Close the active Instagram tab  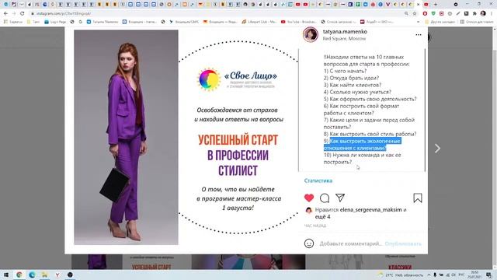pyautogui.click(x=419, y=5)
